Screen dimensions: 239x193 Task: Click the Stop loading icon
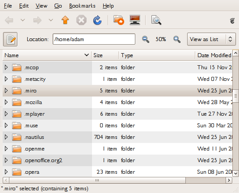pos(81,20)
